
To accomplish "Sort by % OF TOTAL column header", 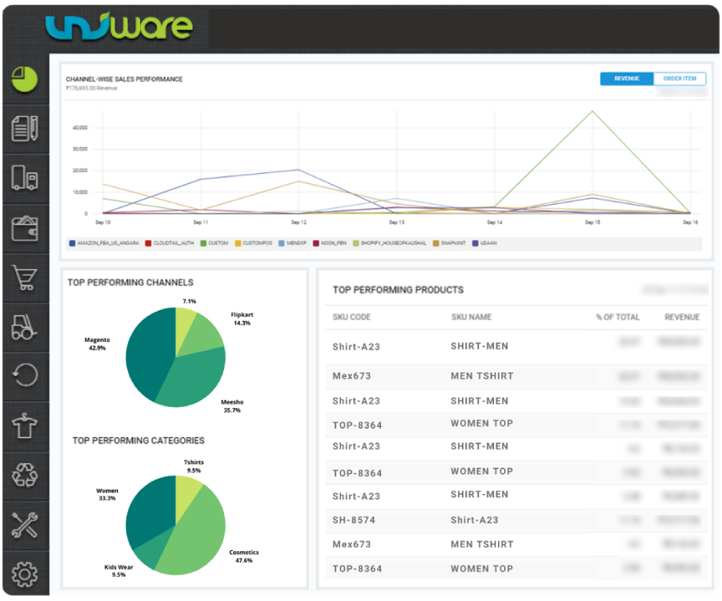I will click(617, 317).
